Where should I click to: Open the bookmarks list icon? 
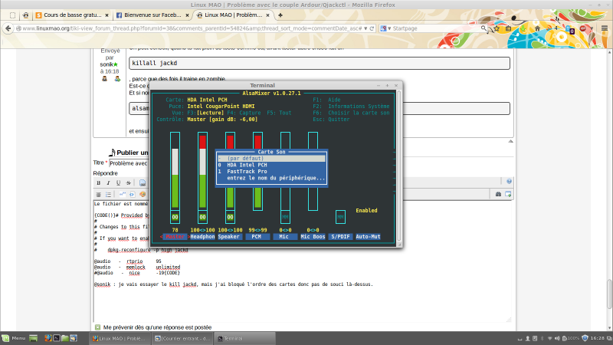[508, 28]
